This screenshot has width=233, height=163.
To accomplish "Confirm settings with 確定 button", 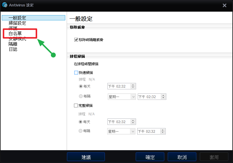I will 150,157.
